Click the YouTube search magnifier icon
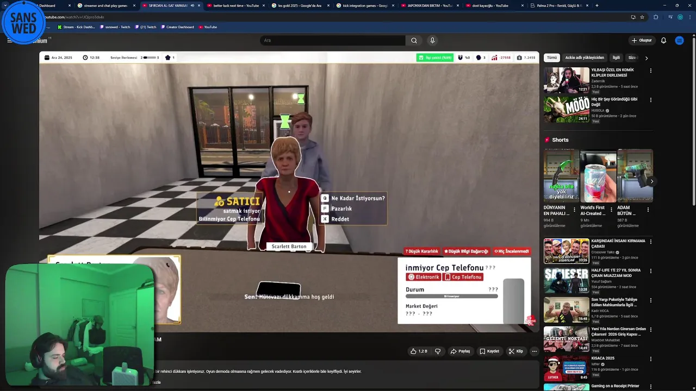Image resolution: width=696 pixels, height=391 pixels. point(414,40)
